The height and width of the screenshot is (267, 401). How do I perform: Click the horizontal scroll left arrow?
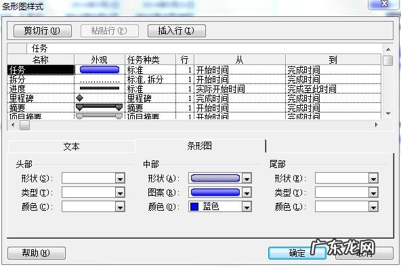[14, 125]
